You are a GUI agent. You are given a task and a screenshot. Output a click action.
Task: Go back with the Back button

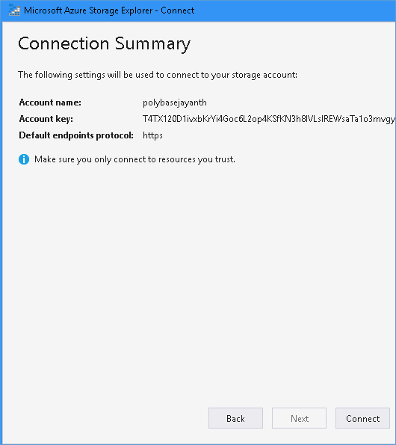click(235, 418)
